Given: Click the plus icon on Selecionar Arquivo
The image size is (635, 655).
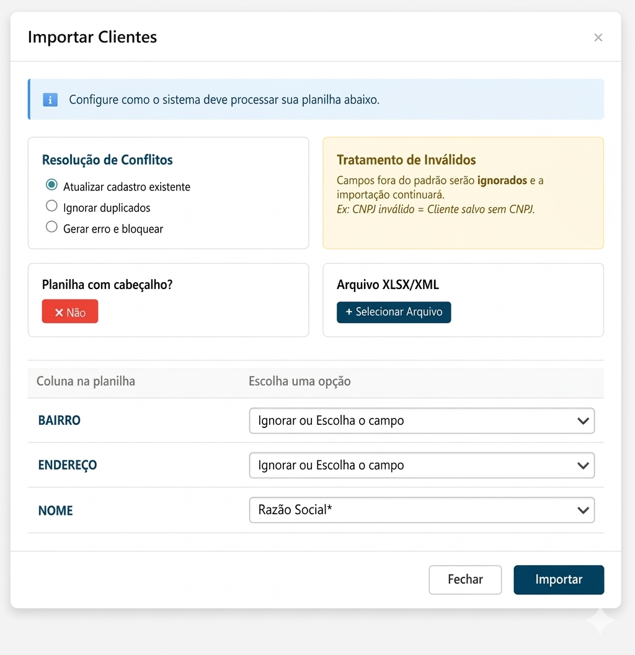Looking at the screenshot, I should [349, 312].
